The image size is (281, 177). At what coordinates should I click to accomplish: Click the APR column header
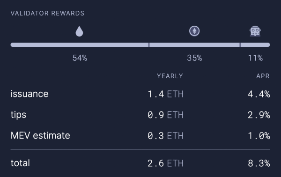(x=263, y=76)
